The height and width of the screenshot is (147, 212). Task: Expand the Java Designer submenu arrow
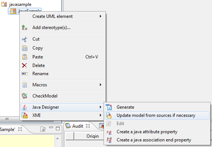101,107
